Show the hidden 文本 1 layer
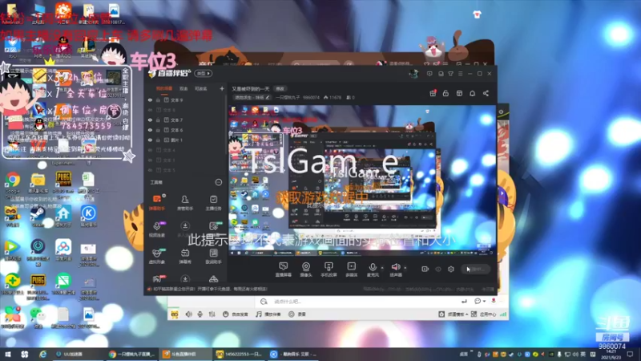641x361 pixels. pos(150,160)
